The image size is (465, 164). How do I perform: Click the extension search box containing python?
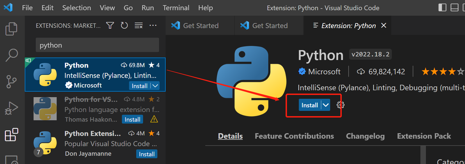pyautogui.click(x=97, y=45)
